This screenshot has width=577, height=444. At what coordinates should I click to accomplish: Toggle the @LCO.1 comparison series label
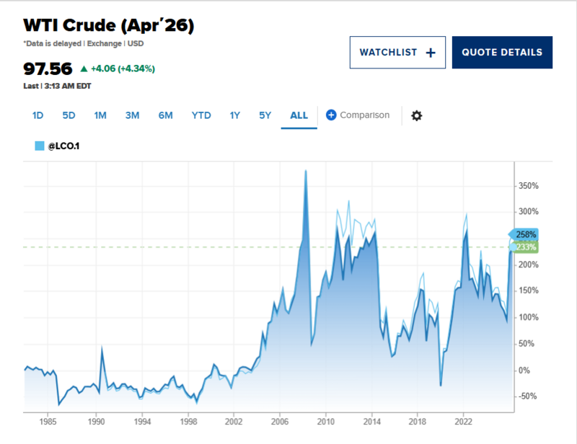[63, 146]
